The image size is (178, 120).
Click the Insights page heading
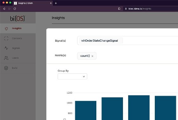tap(58, 18)
